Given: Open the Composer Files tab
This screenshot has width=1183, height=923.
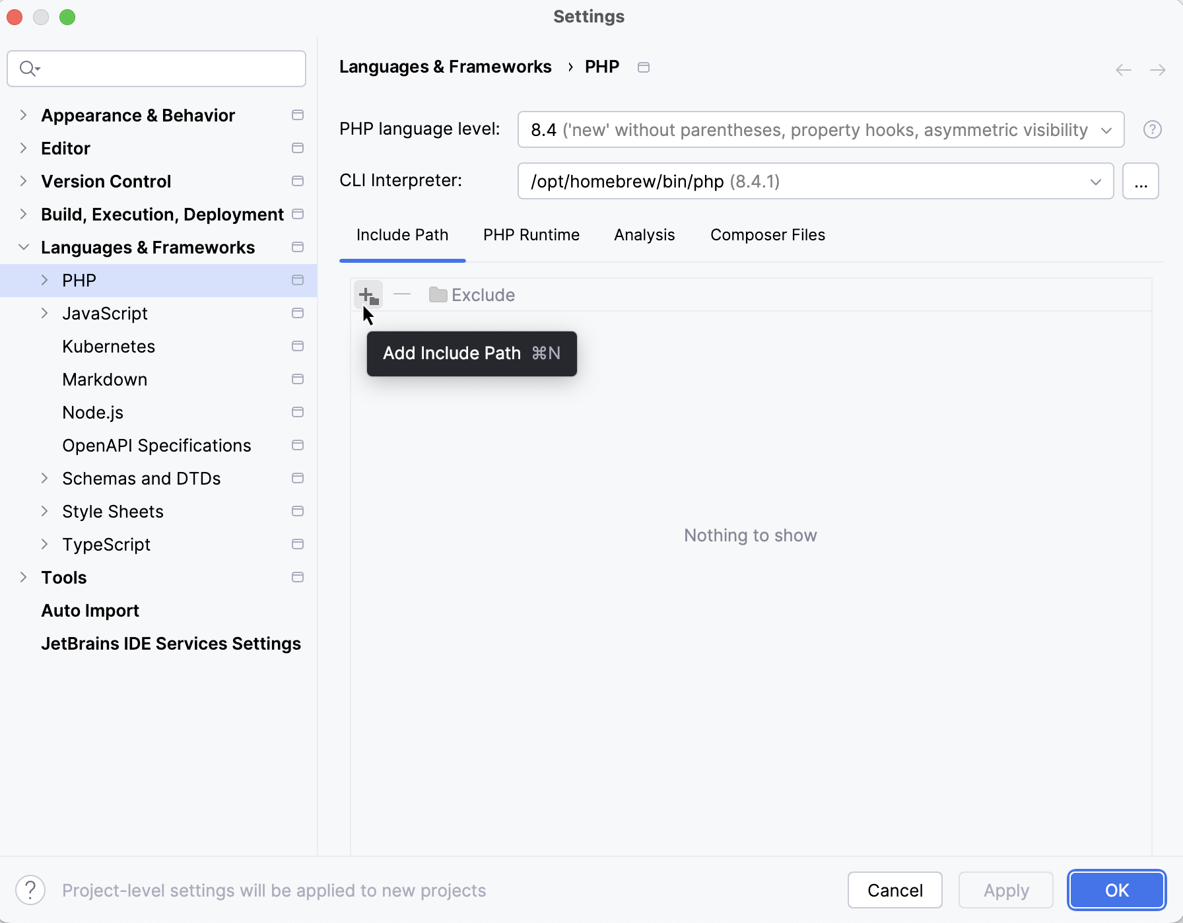Looking at the screenshot, I should coord(767,235).
